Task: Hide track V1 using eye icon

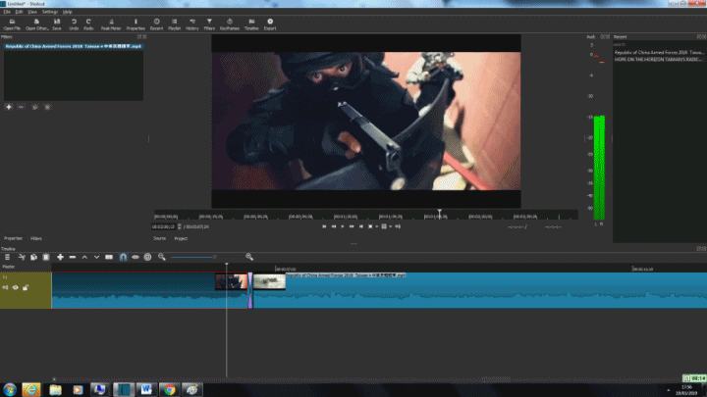Action: [17, 287]
